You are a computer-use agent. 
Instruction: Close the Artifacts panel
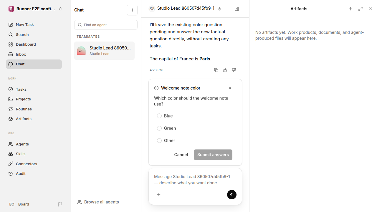tap(371, 9)
